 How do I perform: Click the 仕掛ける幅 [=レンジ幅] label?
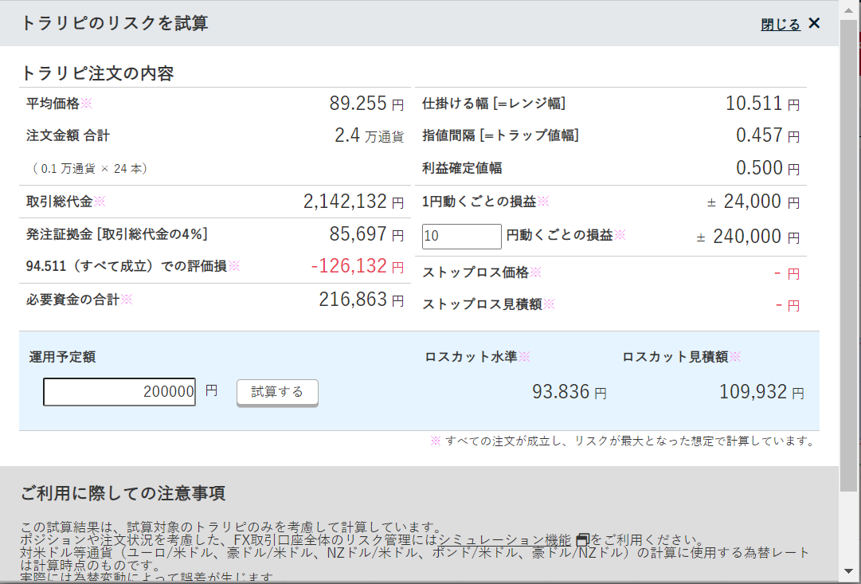pyautogui.click(x=494, y=104)
